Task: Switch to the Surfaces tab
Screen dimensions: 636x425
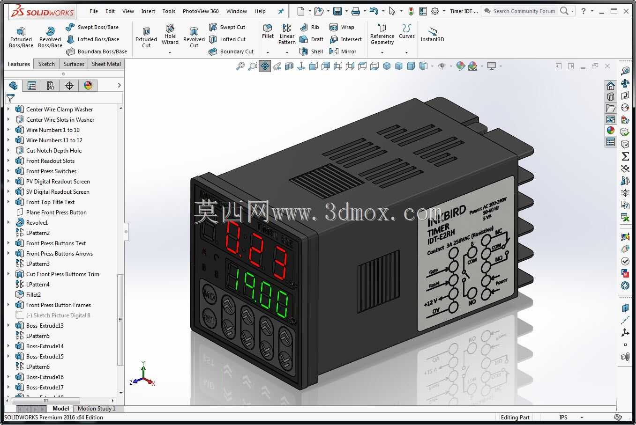Action: click(74, 64)
